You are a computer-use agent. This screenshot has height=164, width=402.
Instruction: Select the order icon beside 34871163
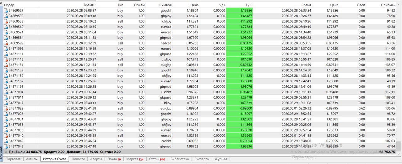[x=6, y=86]
